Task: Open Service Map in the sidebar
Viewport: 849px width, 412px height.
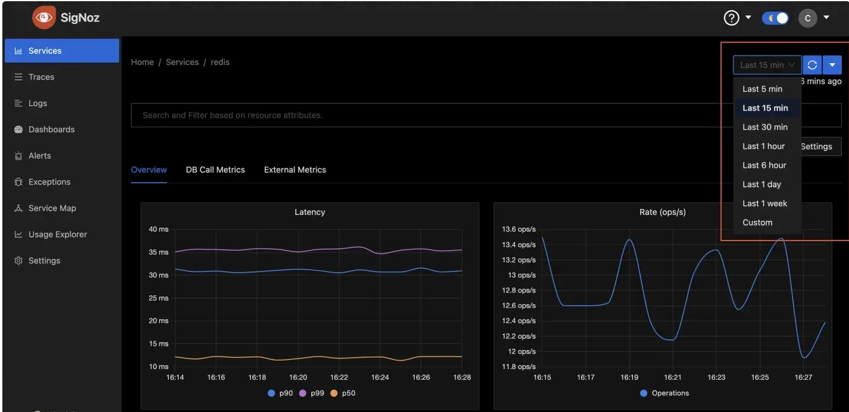Action: click(x=62, y=208)
